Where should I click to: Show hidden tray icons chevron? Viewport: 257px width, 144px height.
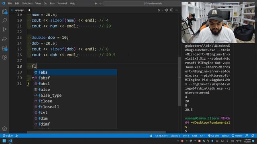[x=178, y=141]
